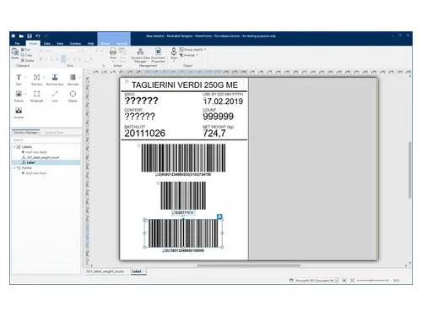Click Add new label in tree
This screenshot has width=422, height=317.
click(x=34, y=152)
